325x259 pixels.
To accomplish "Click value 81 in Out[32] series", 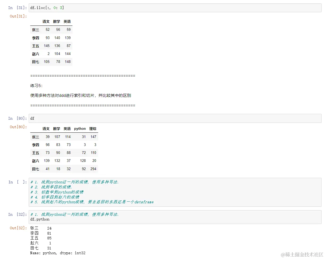I will click(x=49, y=233).
